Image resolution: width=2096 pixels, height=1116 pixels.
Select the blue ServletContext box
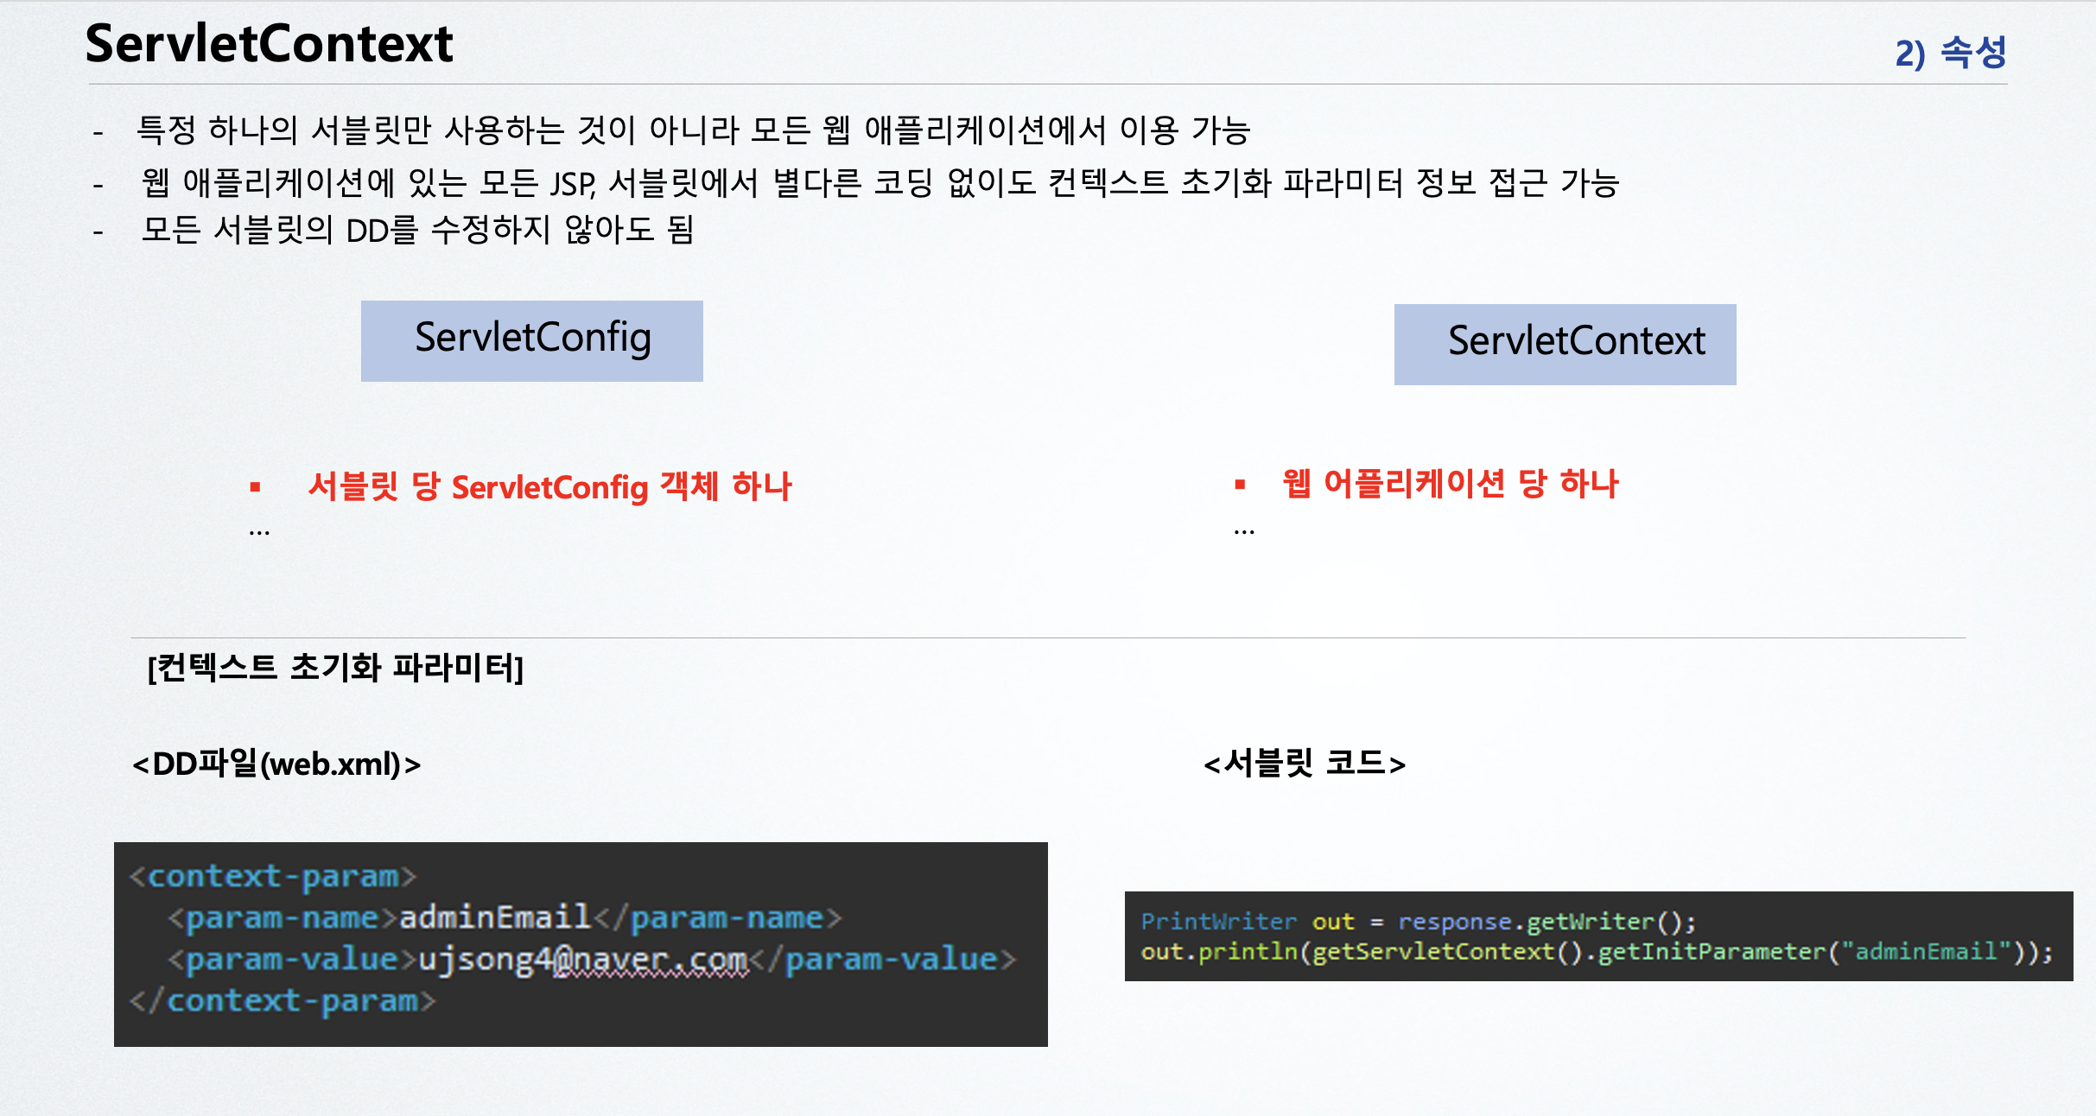(1565, 344)
